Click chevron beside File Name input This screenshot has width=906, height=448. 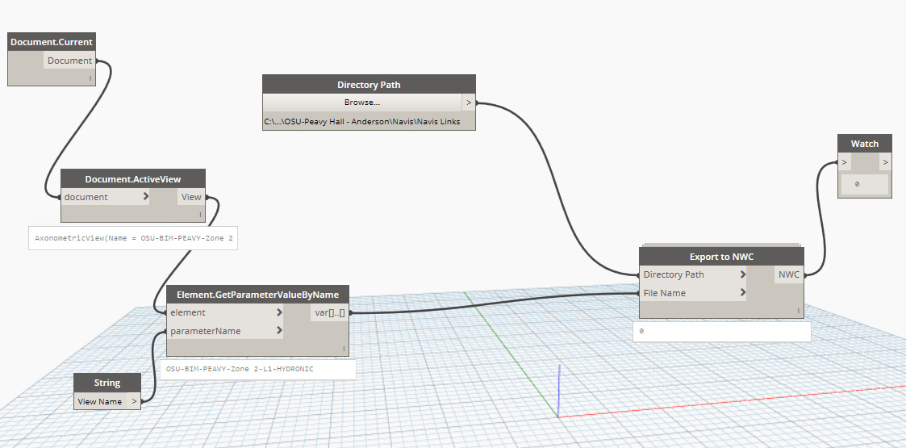(x=742, y=292)
